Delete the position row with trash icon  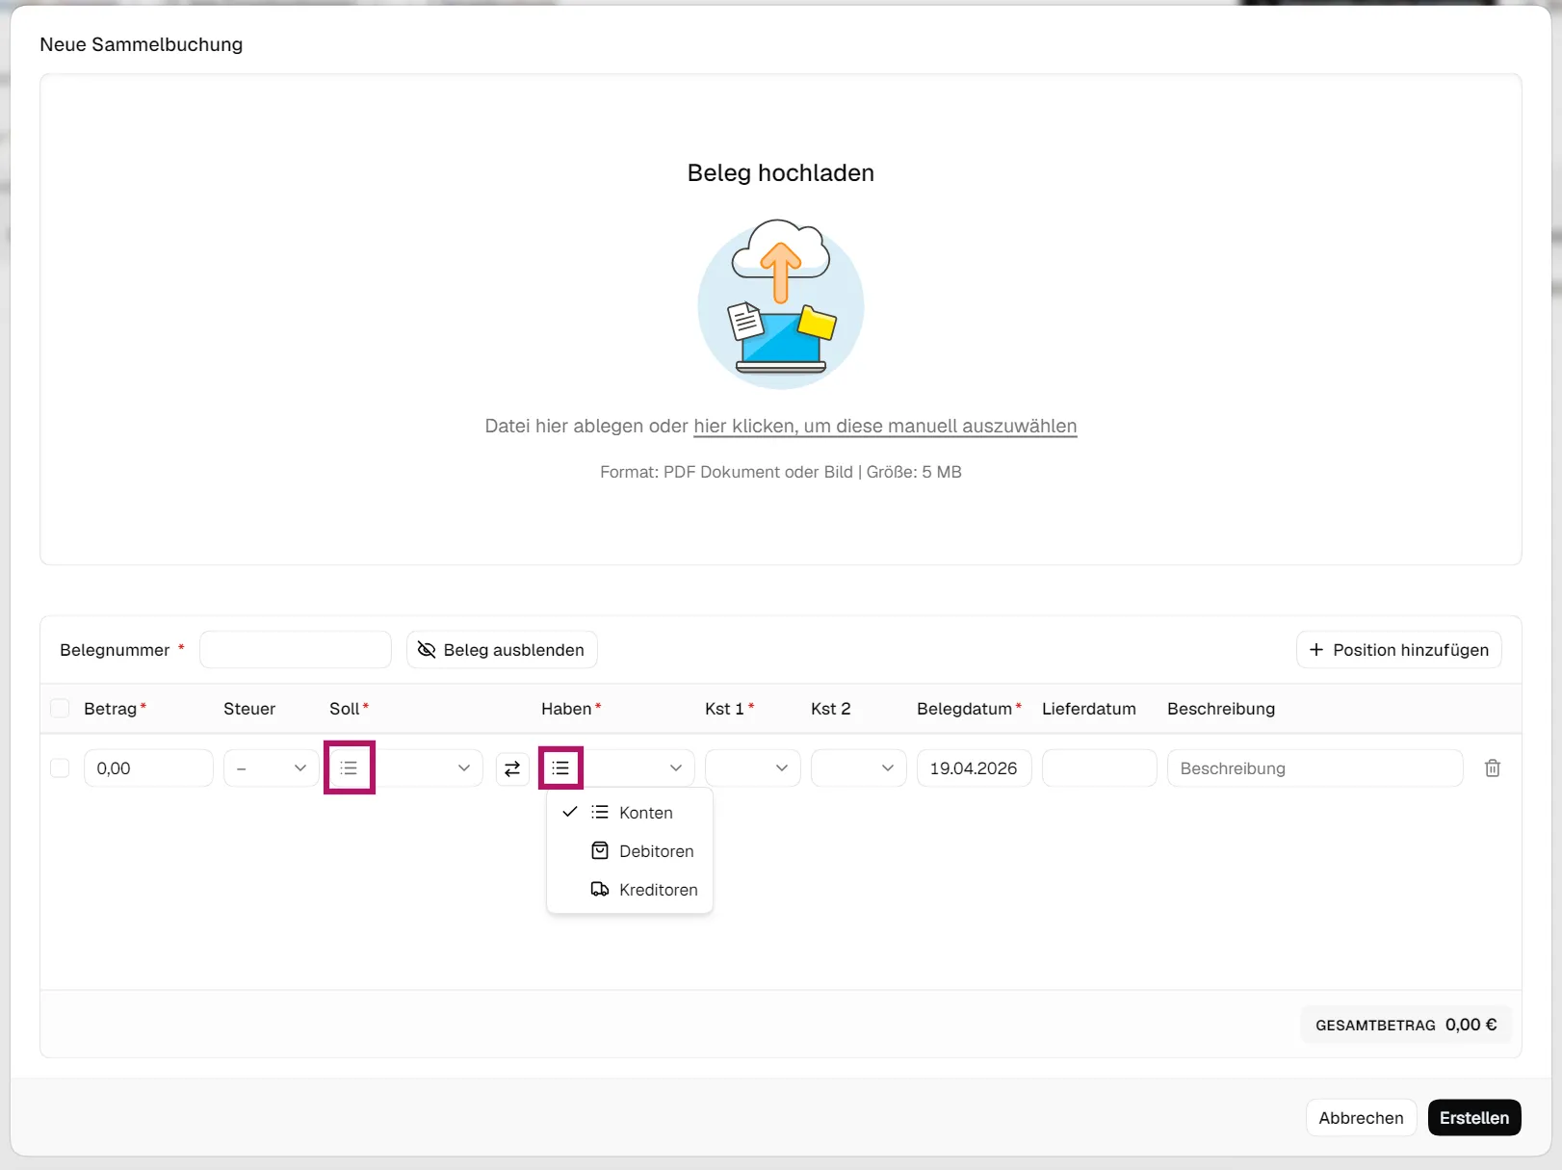pos(1492,767)
